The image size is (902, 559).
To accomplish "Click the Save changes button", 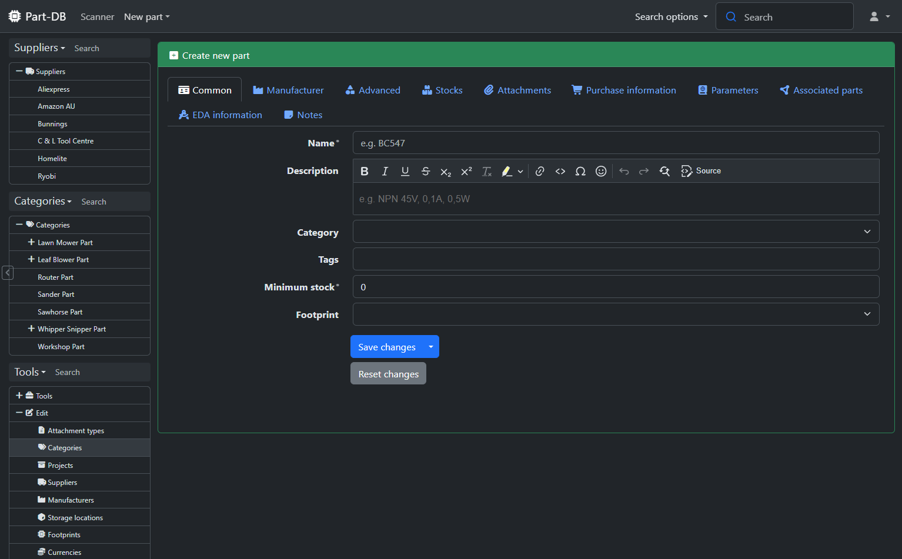I will tap(387, 347).
